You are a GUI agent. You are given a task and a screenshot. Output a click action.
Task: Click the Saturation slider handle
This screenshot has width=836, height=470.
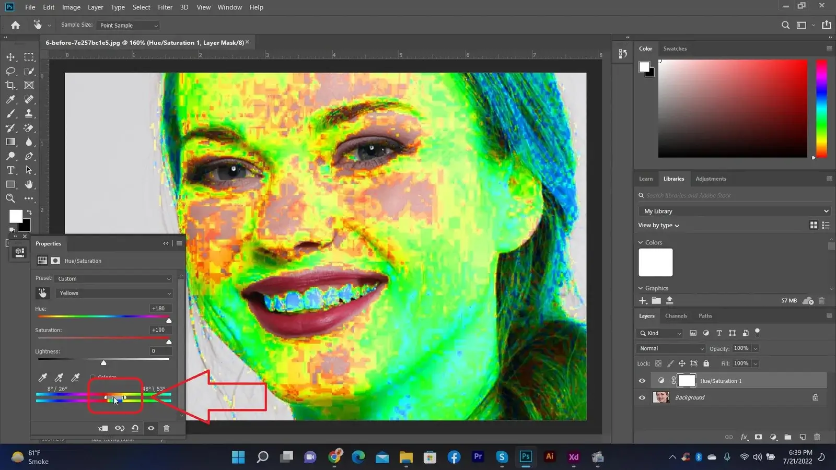(x=169, y=342)
